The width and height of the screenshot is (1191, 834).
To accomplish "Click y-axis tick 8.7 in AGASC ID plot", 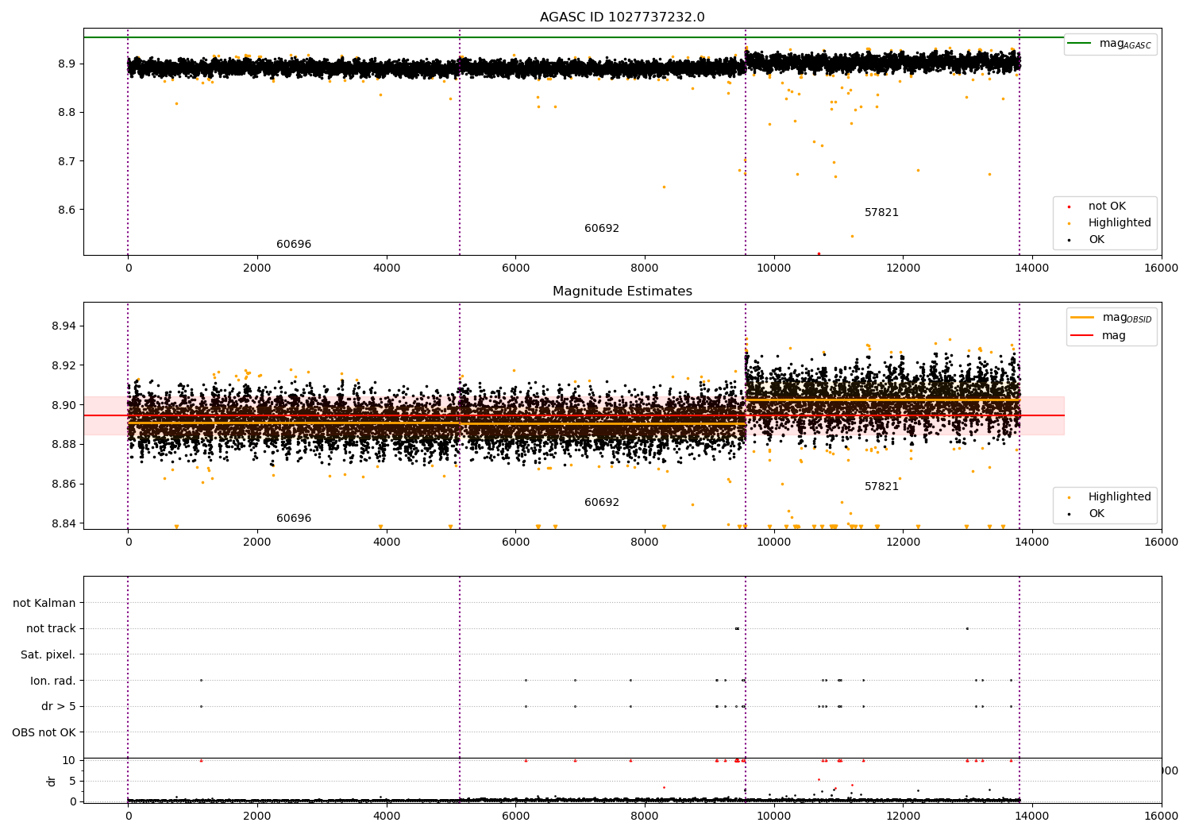I will pos(65,161).
